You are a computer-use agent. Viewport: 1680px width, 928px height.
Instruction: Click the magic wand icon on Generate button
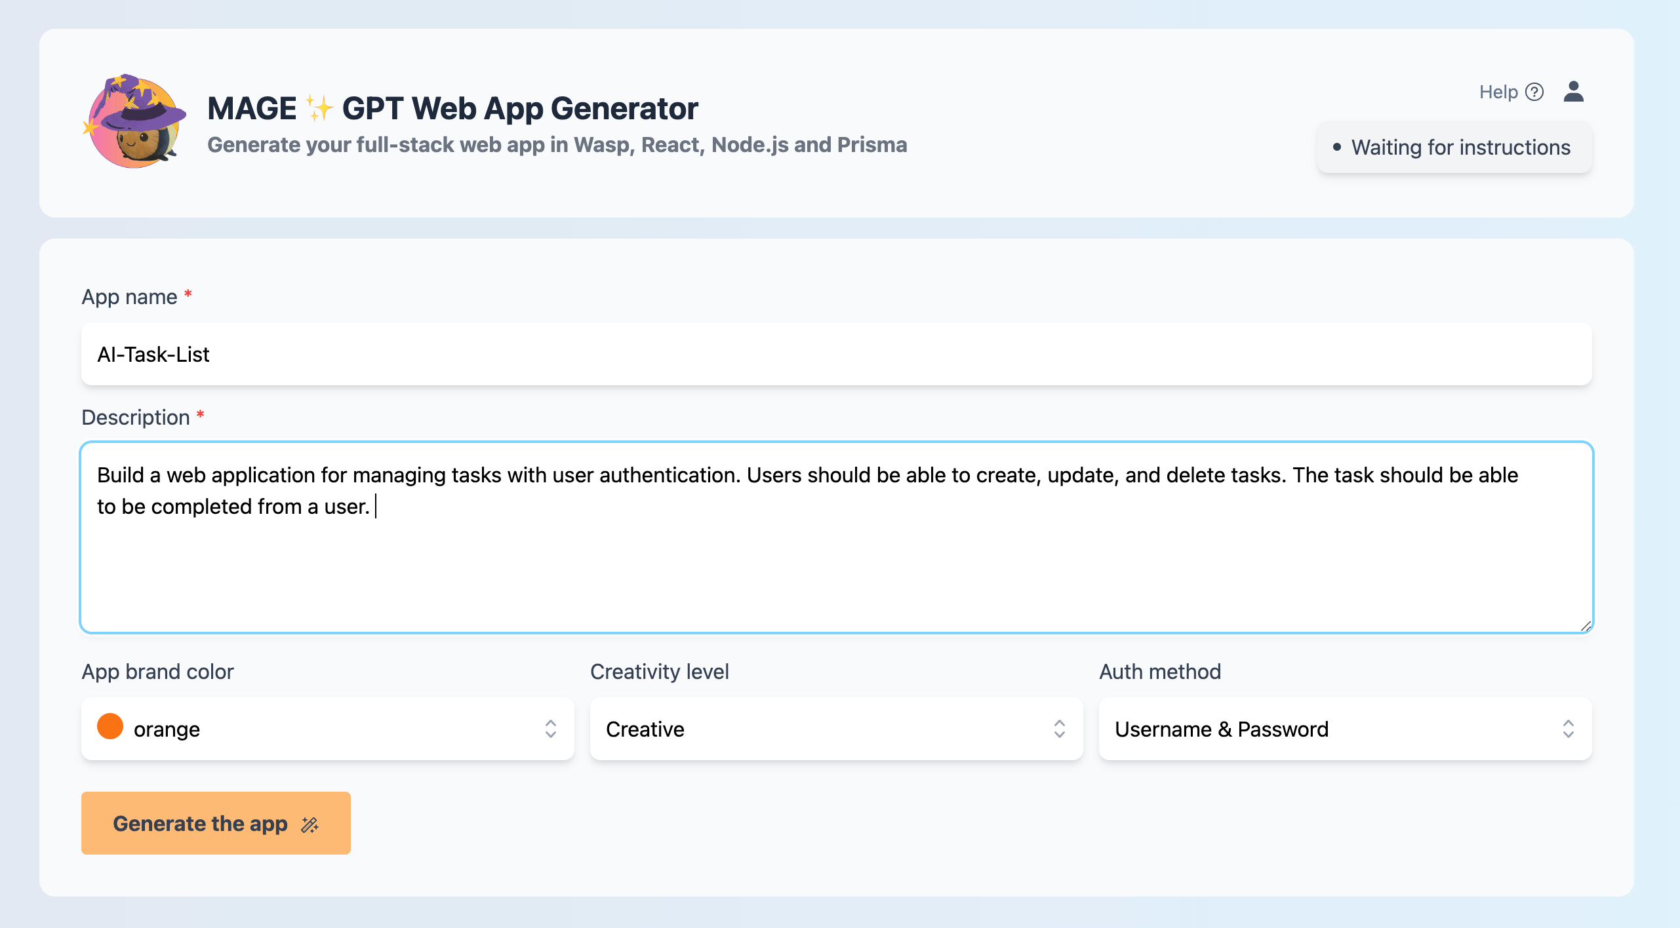[x=310, y=824]
